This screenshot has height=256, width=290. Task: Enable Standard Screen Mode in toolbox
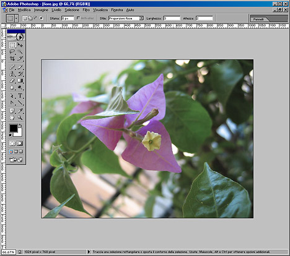point(11,151)
